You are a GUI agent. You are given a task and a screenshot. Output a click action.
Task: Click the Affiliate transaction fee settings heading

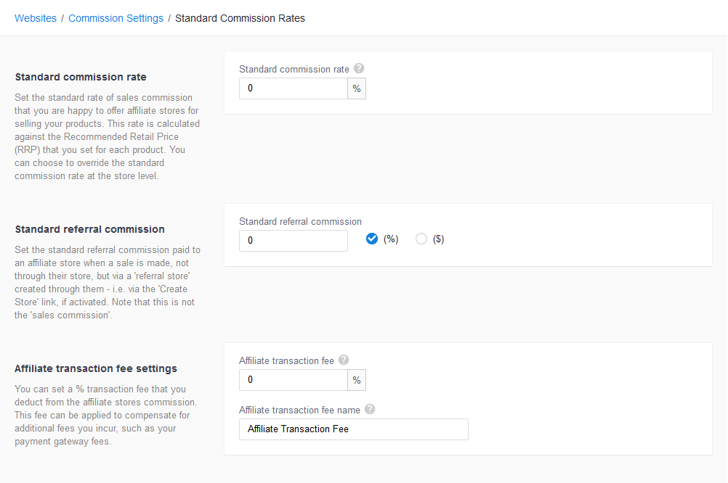tap(95, 368)
